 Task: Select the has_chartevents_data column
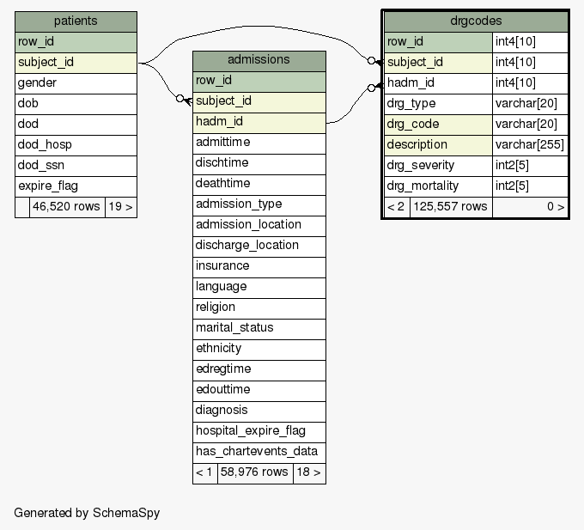click(259, 451)
